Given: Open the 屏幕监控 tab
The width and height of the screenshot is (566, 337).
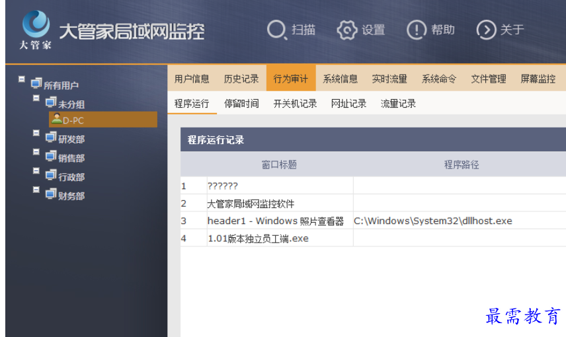Looking at the screenshot, I should coord(538,79).
